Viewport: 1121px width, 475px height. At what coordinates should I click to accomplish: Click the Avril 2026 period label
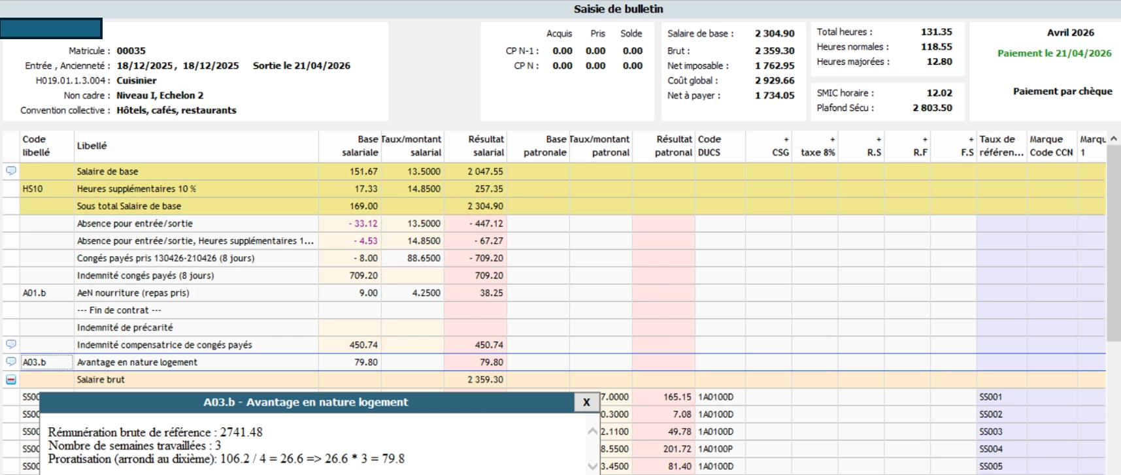tap(1070, 32)
